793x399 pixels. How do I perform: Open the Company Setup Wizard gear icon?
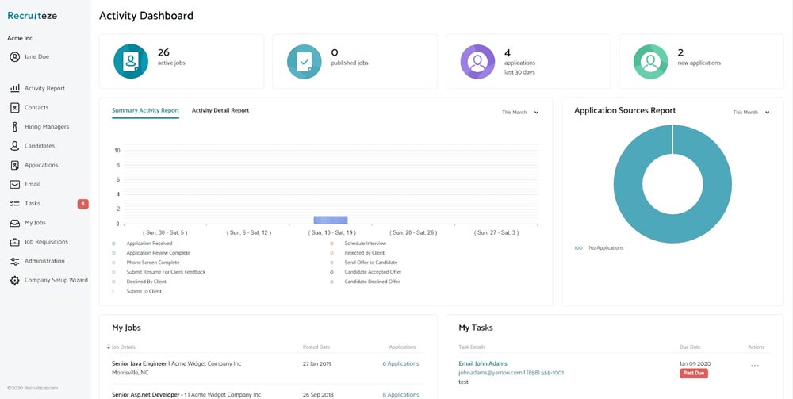14,280
